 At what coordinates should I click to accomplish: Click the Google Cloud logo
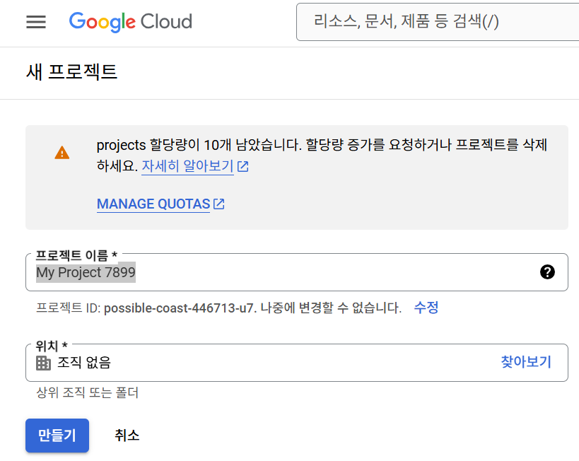point(131,22)
